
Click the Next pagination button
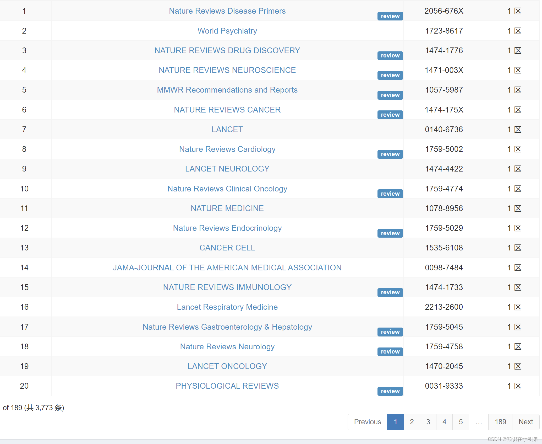click(x=525, y=422)
